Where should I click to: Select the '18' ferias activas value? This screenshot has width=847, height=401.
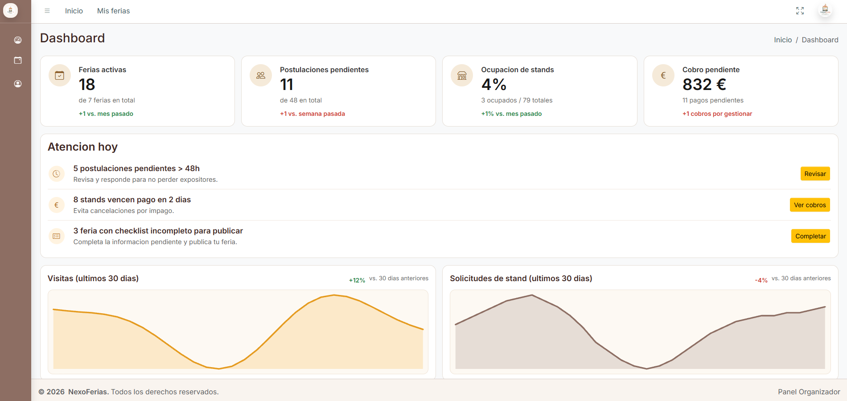[x=87, y=84]
